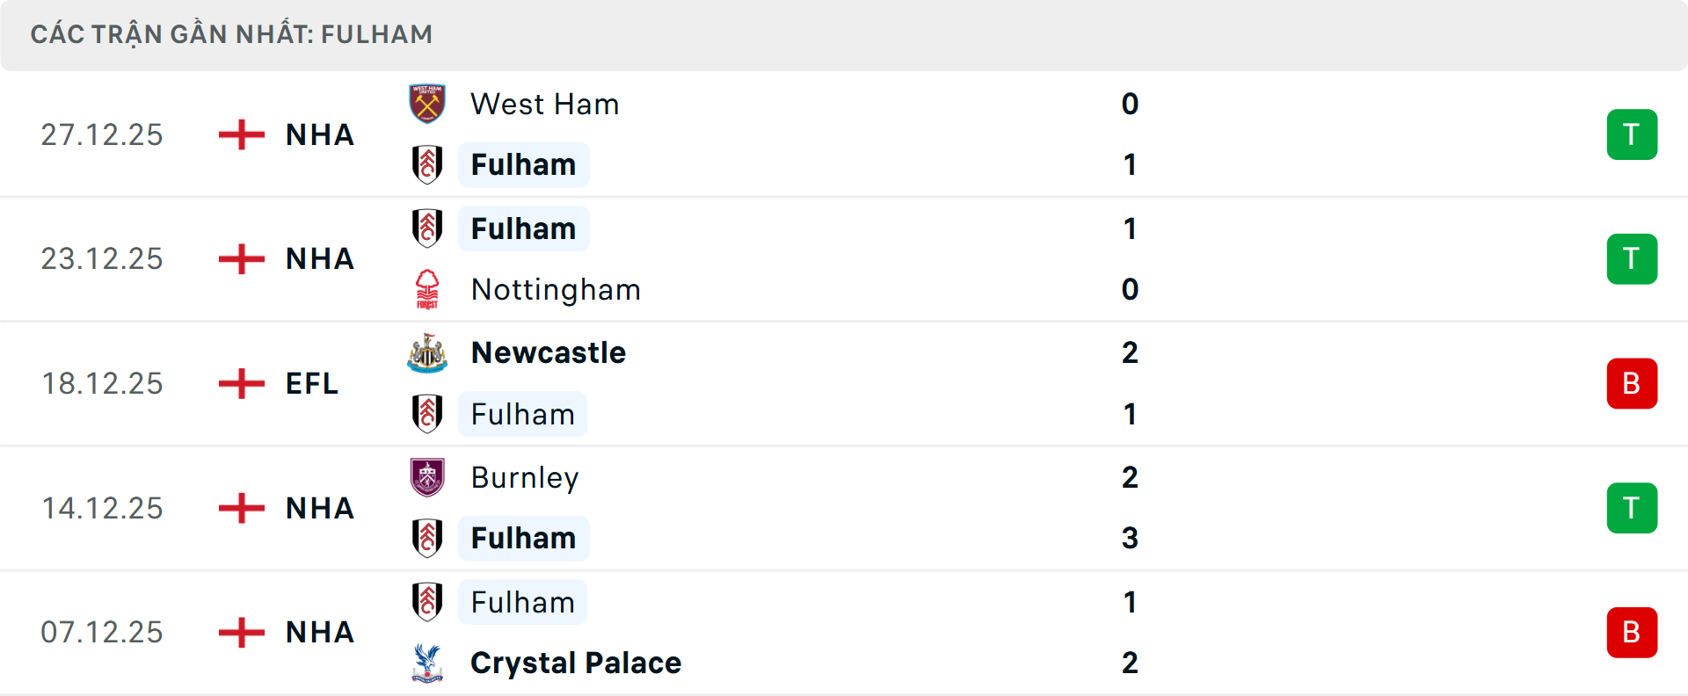Click the score 3 in the Burnley match

pos(1130,538)
